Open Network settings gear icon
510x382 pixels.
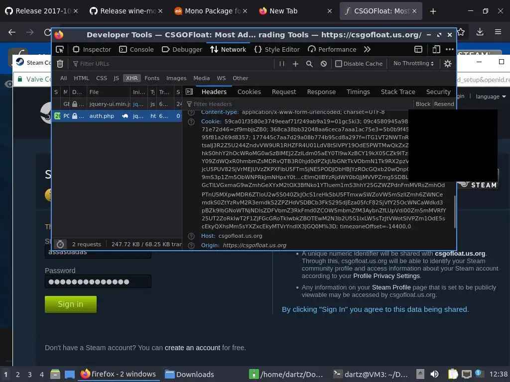point(448,64)
